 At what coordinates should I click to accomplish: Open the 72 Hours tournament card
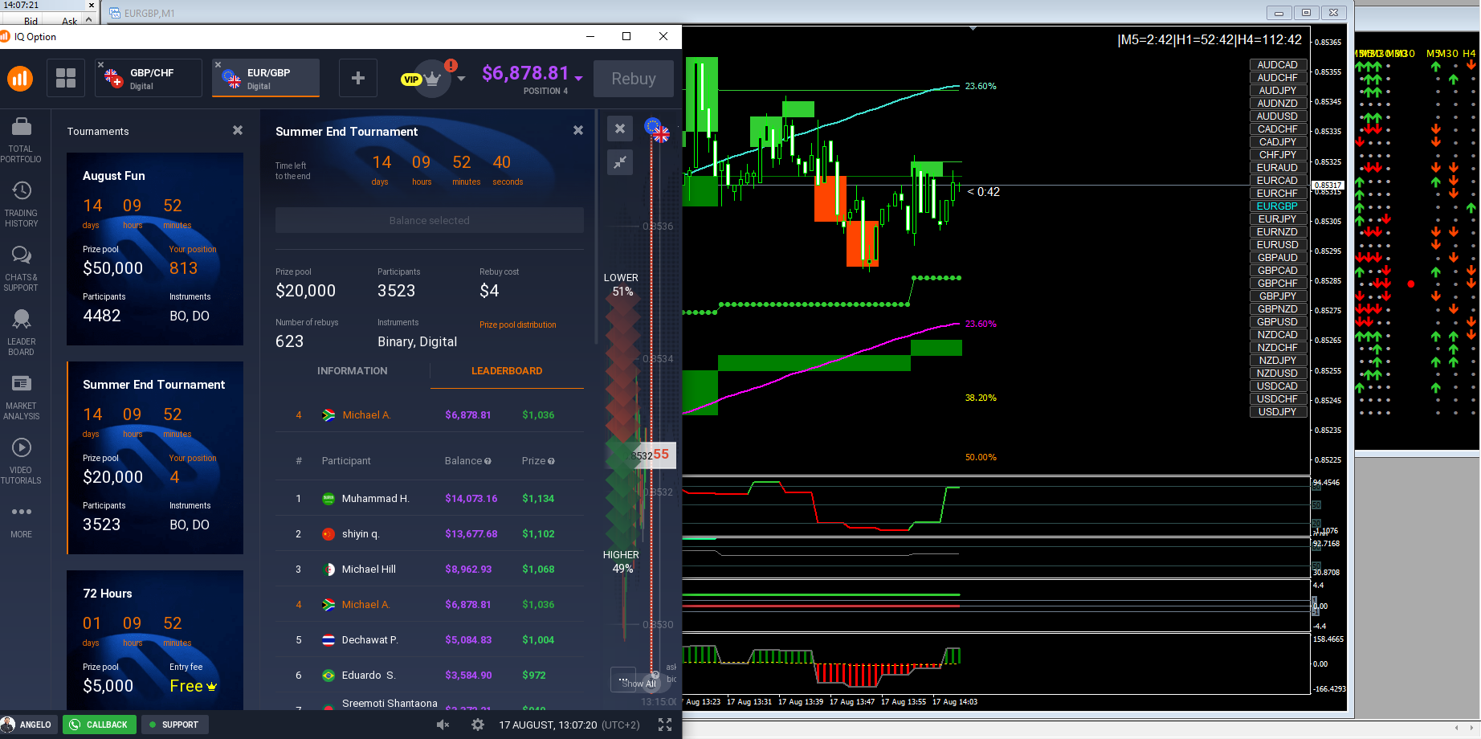point(155,640)
